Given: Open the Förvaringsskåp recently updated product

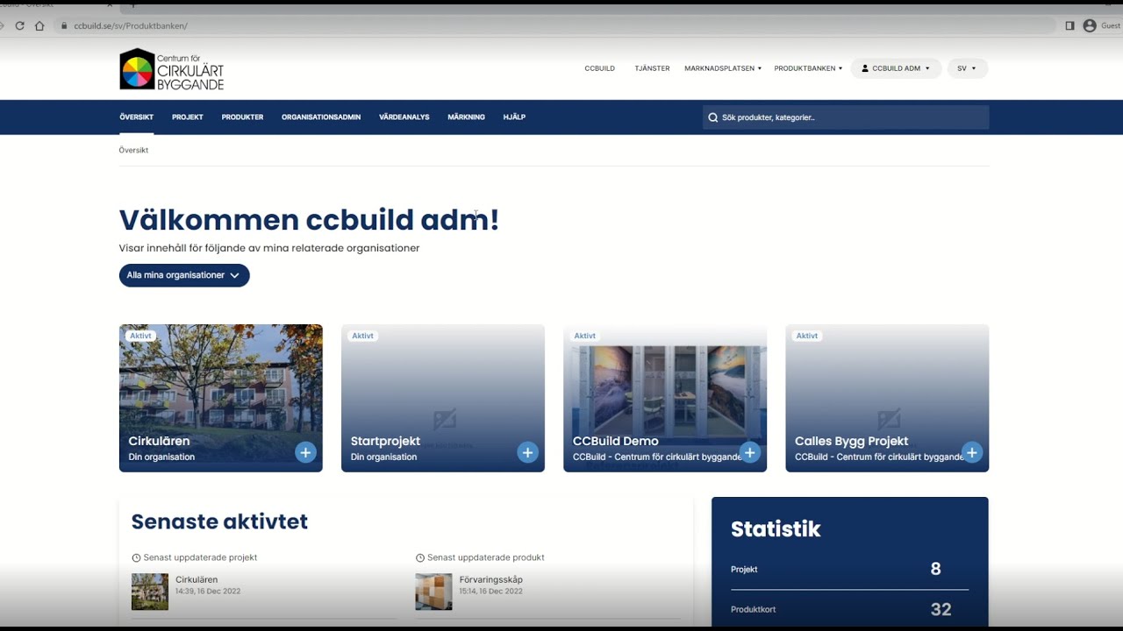Looking at the screenshot, I should tap(490, 579).
